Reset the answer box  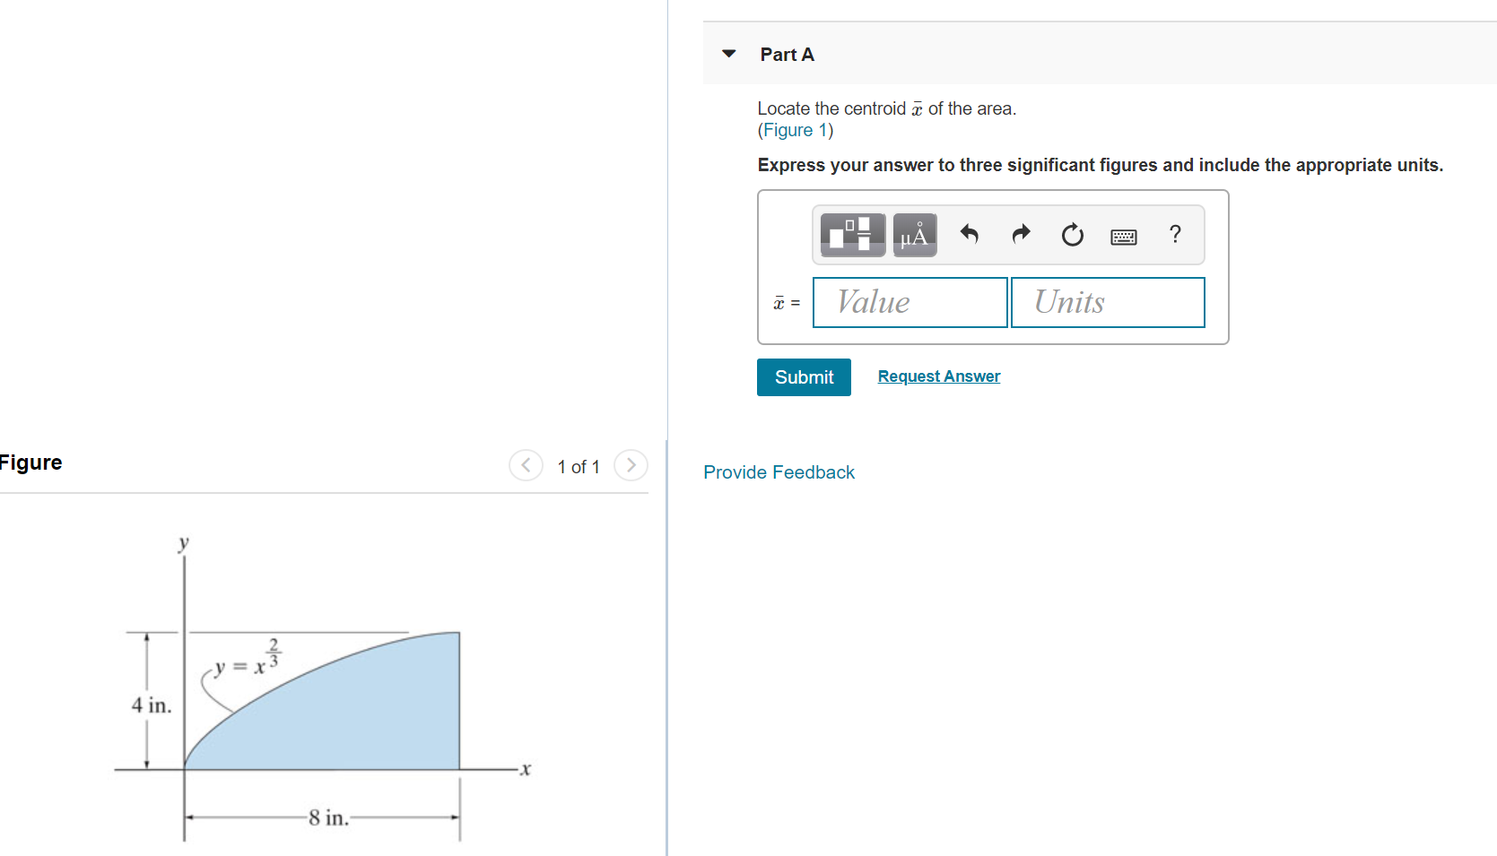tap(1072, 235)
